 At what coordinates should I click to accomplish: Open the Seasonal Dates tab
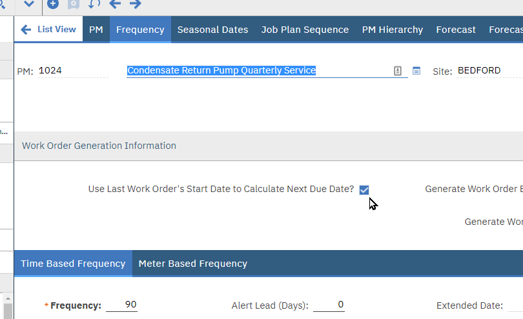212,30
